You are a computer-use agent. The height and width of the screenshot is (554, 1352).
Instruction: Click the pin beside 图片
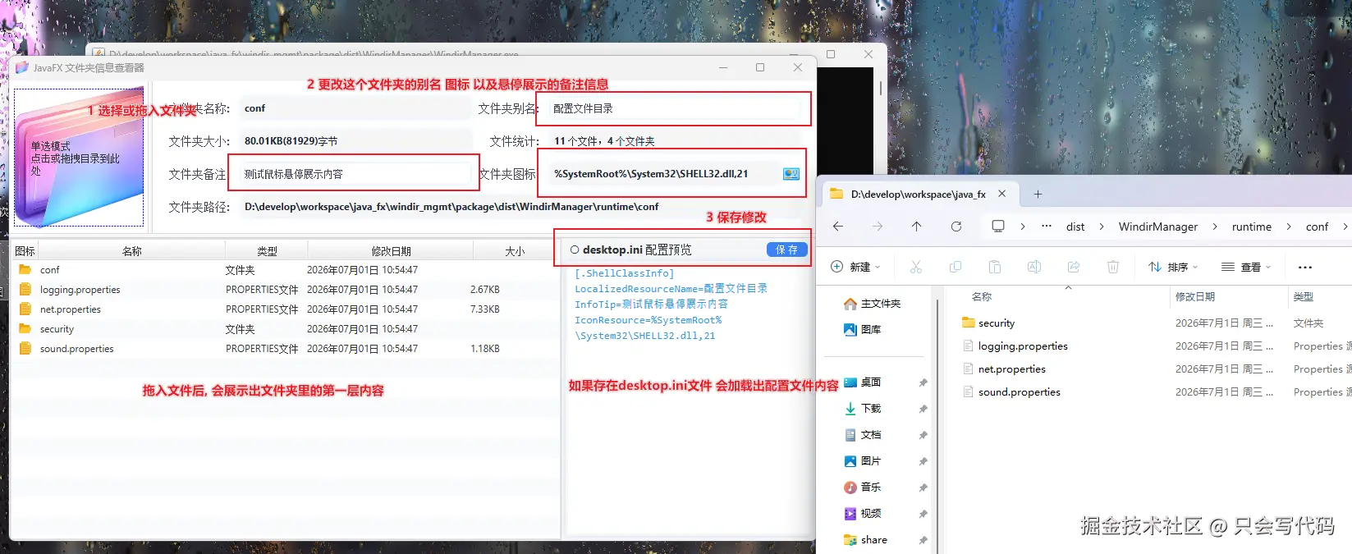coord(923,461)
